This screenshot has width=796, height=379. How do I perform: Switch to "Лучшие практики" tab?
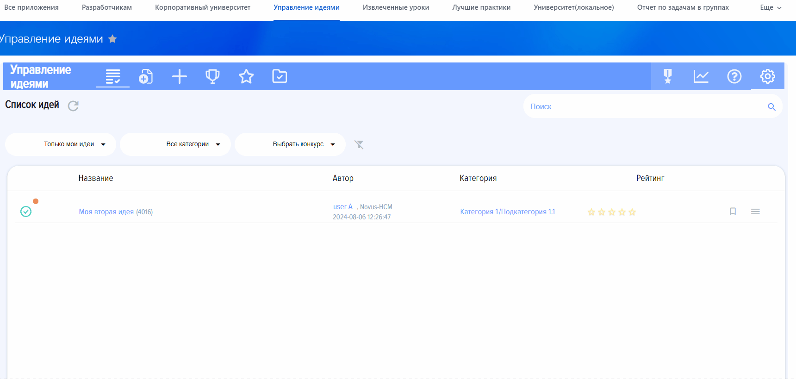click(481, 7)
